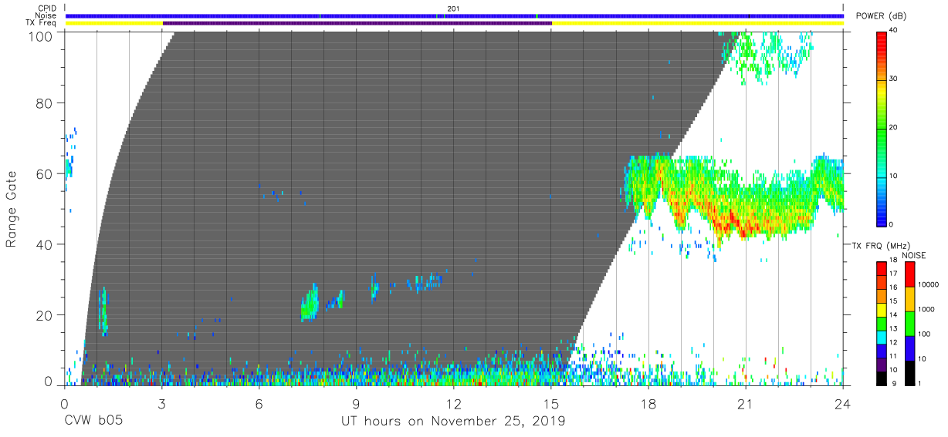948x437 pixels.
Task: Click the "100" tick on the Range Gate axis
Action: tap(42, 35)
